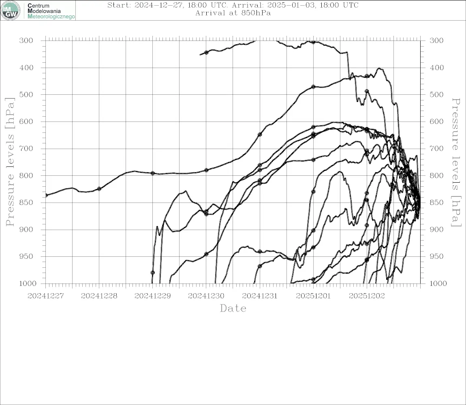Click date label 20241229
466x405 pixels.
(153, 296)
